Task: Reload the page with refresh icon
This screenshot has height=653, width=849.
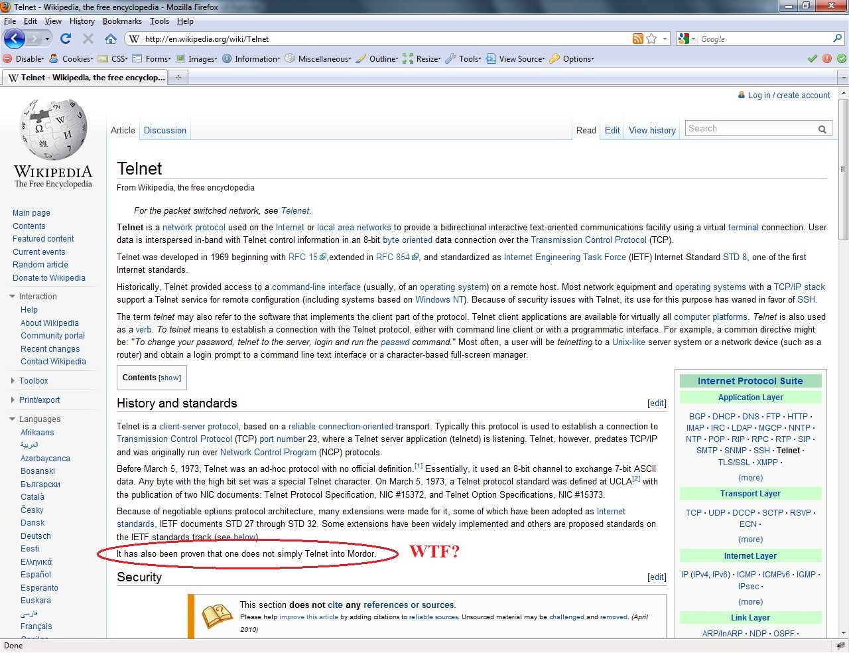Action: coord(65,38)
